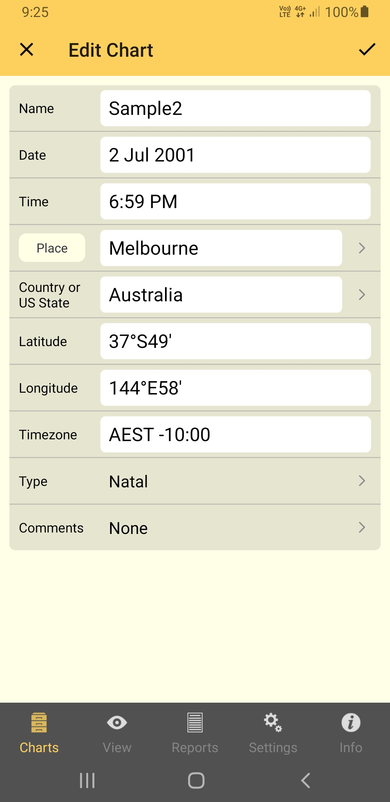Open Android recent apps button

(x=87, y=780)
